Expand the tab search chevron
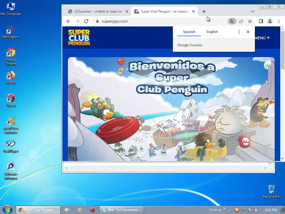Screen dimensions: 285x214 pyautogui.click(x=253, y=11)
